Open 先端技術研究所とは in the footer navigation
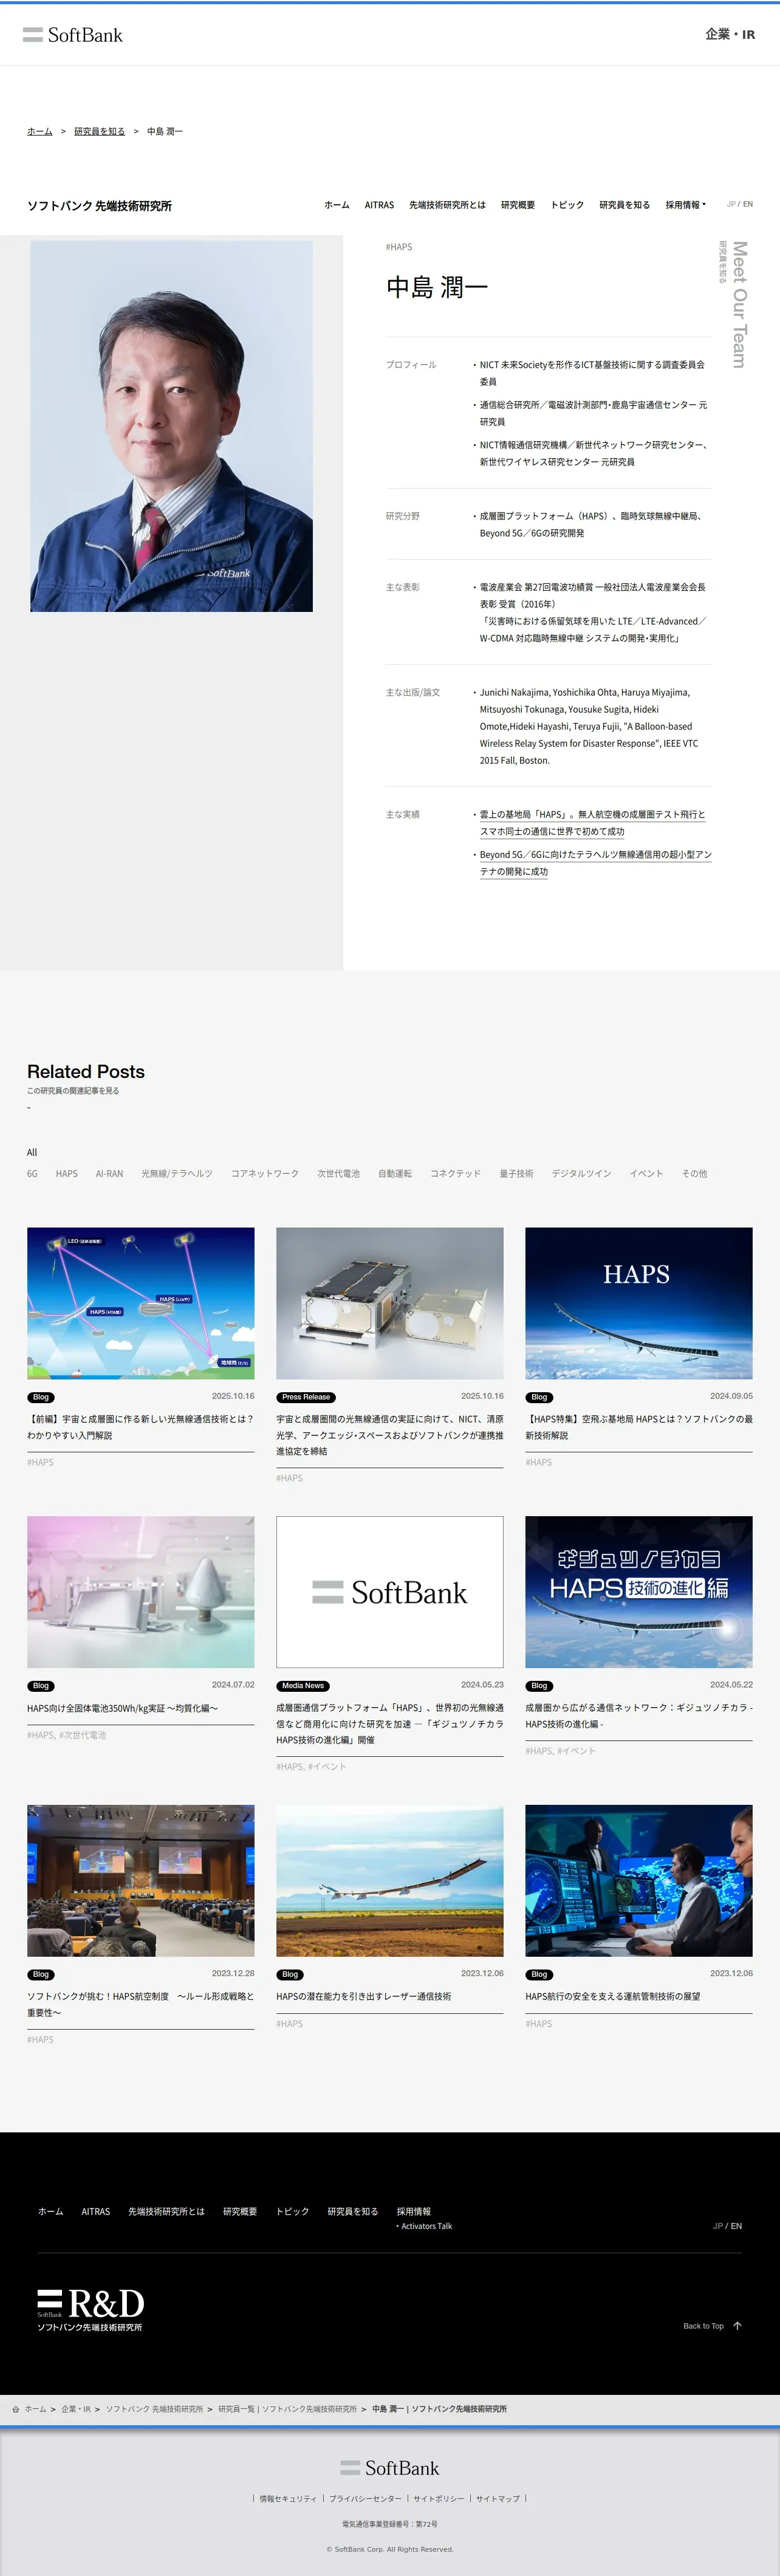Image resolution: width=780 pixels, height=2576 pixels. (166, 2211)
